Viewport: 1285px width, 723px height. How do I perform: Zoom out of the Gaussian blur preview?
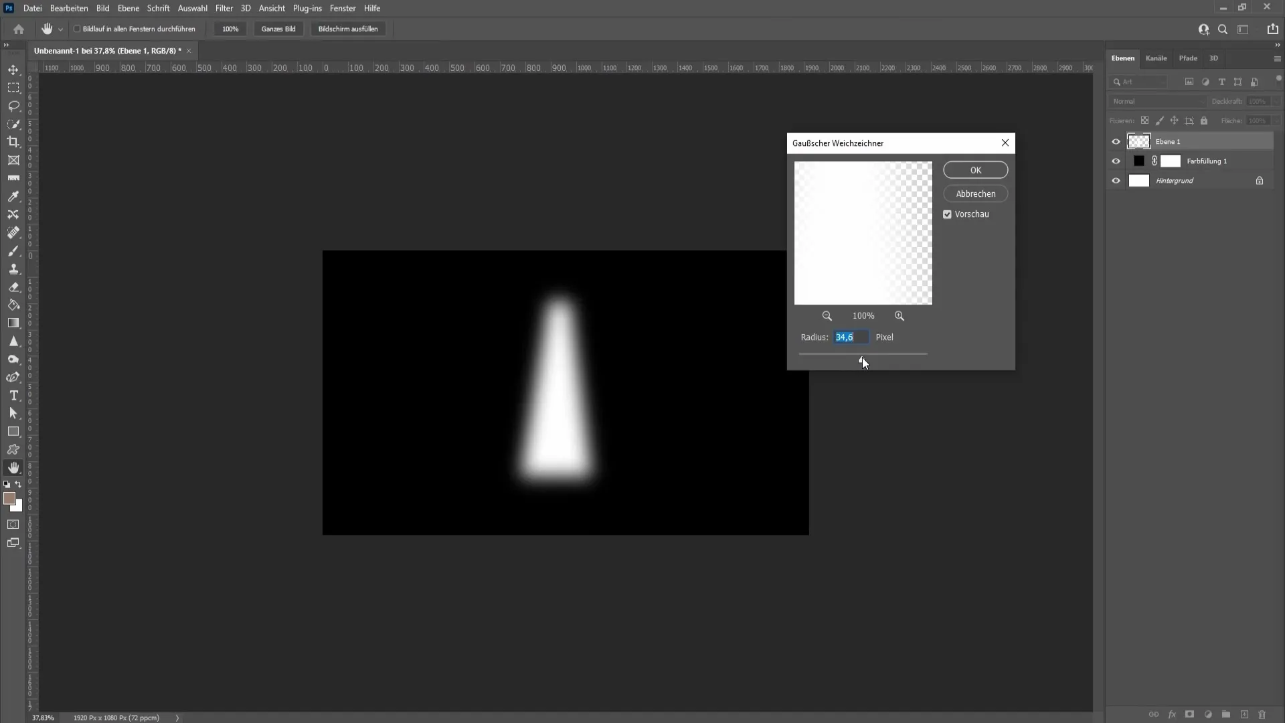[827, 316]
